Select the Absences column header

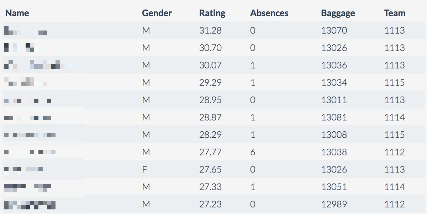269,13
